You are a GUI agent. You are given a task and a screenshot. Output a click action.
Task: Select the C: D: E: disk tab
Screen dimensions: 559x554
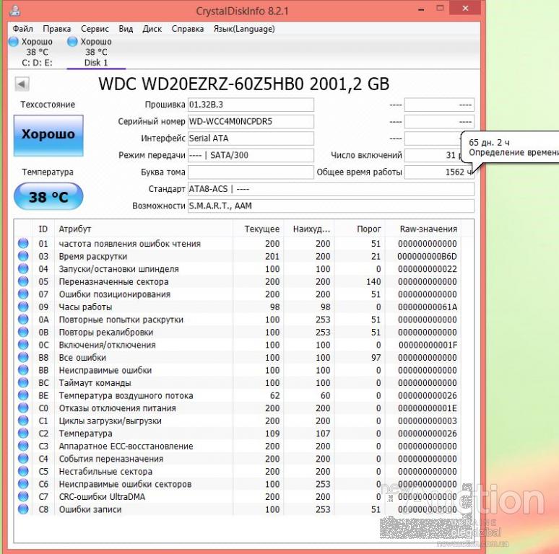(x=37, y=52)
